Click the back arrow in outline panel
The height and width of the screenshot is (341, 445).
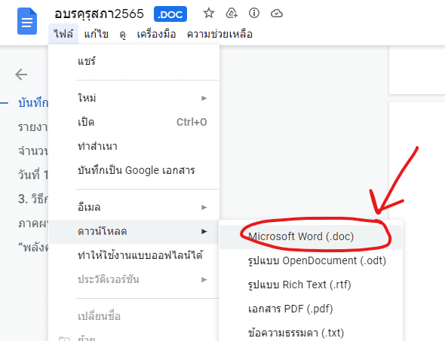click(21, 75)
